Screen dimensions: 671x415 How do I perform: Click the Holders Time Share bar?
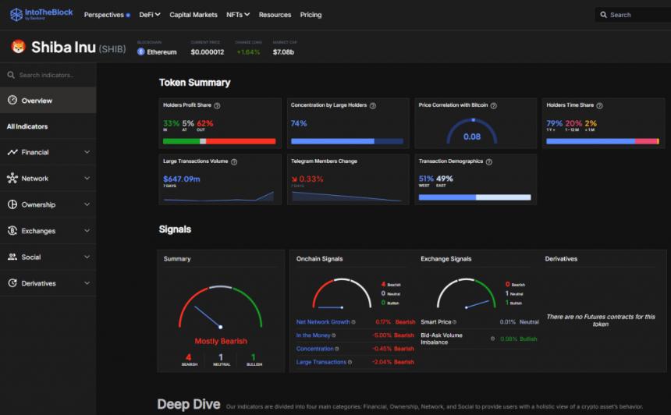[602, 141]
